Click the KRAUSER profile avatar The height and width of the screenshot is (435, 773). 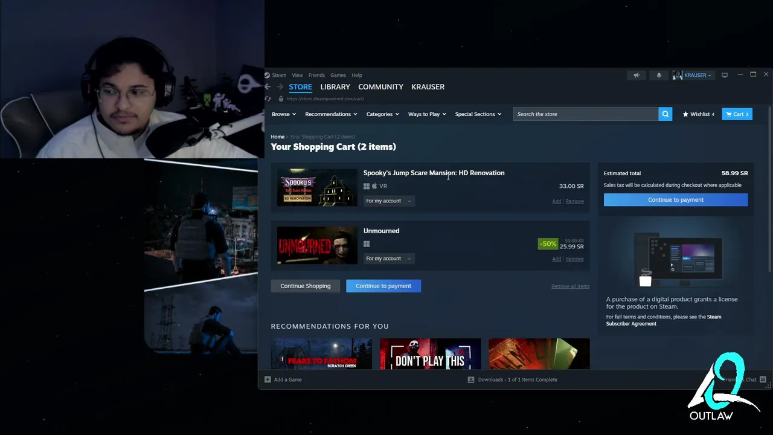(x=678, y=75)
